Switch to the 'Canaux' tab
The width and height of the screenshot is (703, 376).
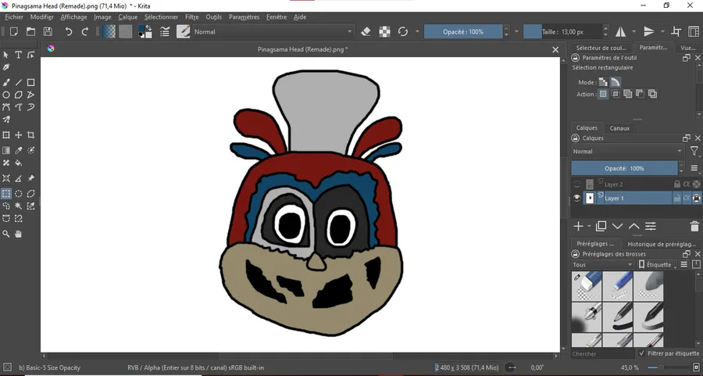click(619, 128)
